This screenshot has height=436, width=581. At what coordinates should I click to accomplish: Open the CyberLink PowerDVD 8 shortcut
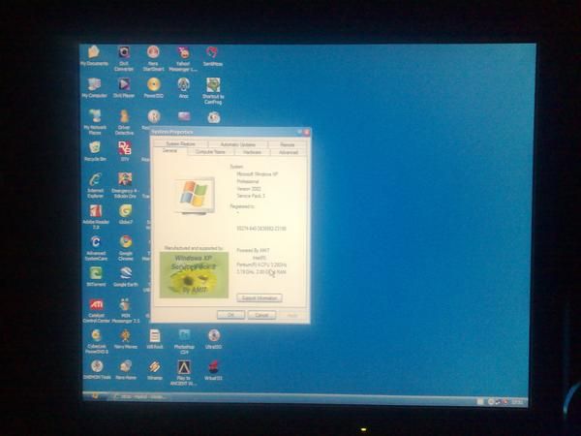pyautogui.click(x=96, y=341)
